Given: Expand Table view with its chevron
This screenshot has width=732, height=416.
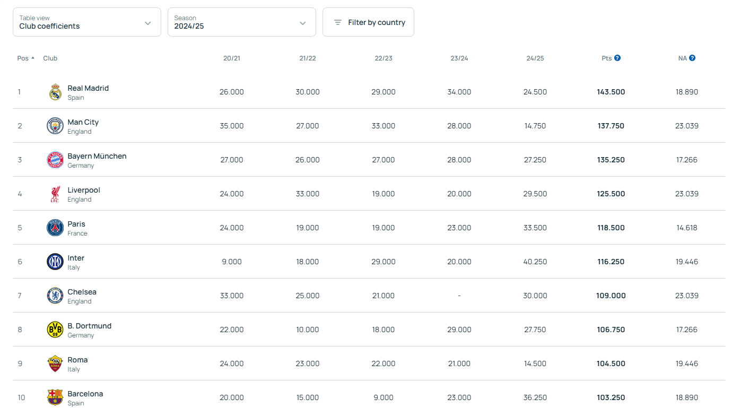Looking at the screenshot, I should (148, 23).
